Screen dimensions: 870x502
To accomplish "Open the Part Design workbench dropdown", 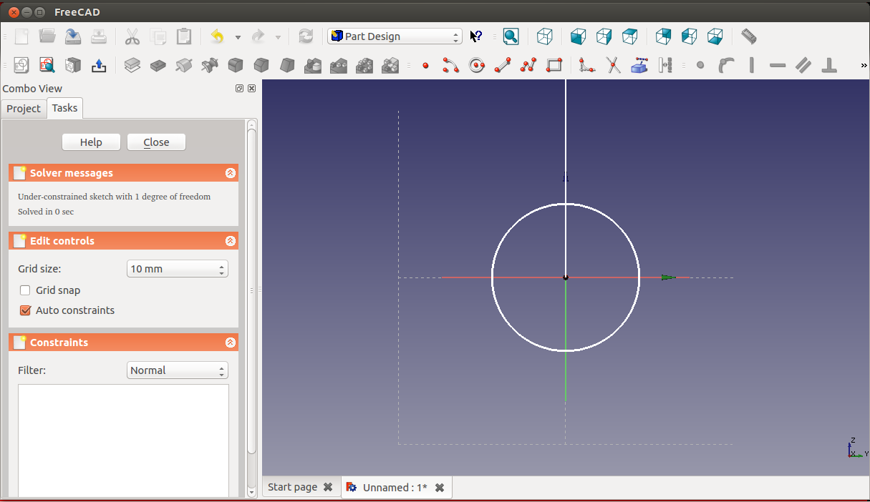I will 395,36.
